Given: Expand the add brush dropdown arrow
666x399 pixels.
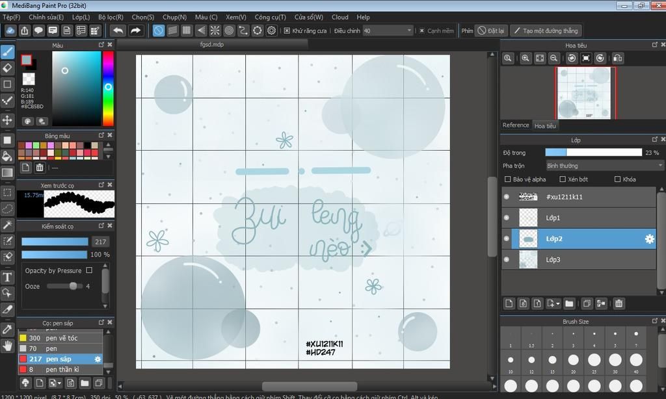Looking at the screenshot, I should 59,383.
